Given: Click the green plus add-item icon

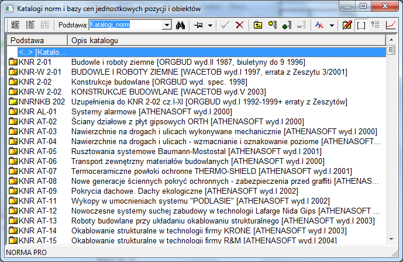Looking at the screenshot, I should point(286,25).
